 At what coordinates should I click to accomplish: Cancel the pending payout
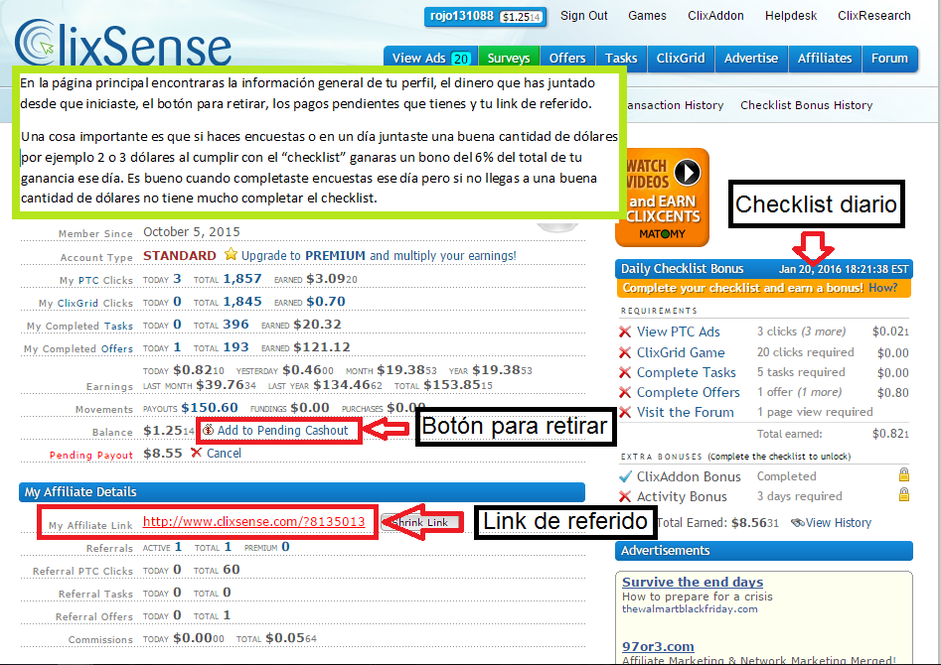coord(224,454)
